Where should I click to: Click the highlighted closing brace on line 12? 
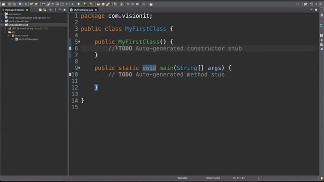[x=96, y=87]
